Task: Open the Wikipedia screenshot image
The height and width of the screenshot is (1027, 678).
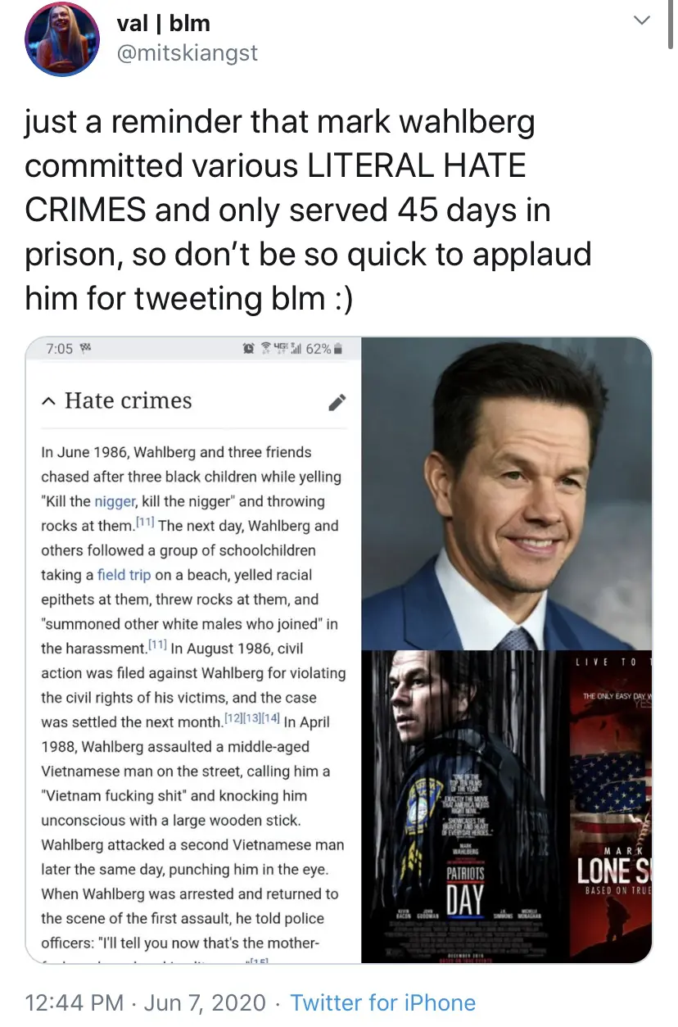Action: coord(193,650)
